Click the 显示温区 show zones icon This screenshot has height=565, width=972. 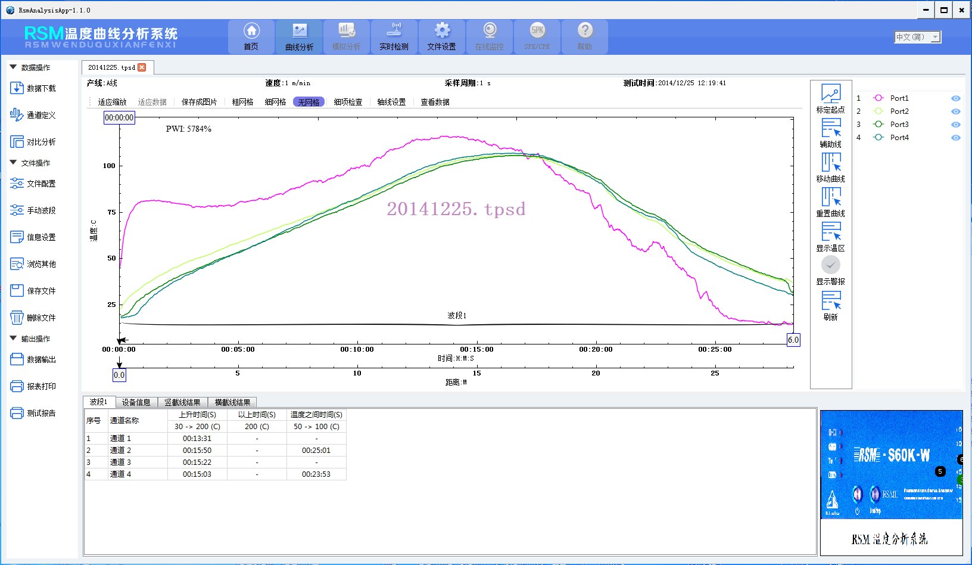pyautogui.click(x=830, y=232)
